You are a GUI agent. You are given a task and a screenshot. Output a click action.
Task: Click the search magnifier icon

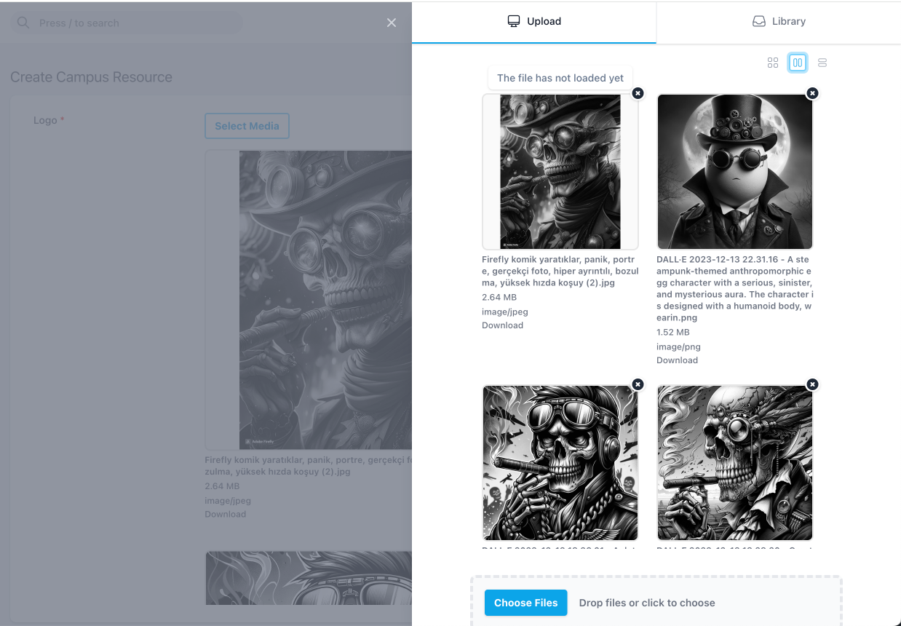tap(23, 23)
